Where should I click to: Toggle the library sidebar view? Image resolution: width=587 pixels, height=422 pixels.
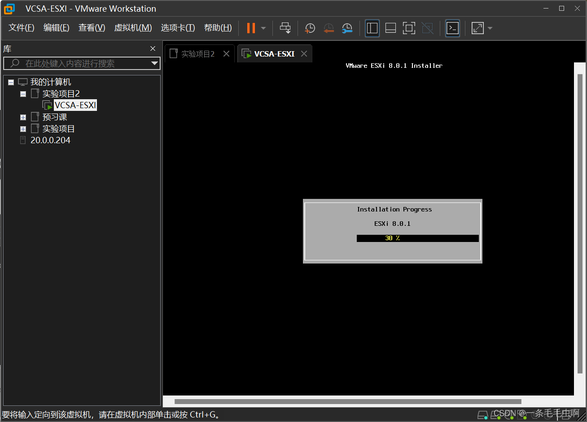tap(372, 28)
